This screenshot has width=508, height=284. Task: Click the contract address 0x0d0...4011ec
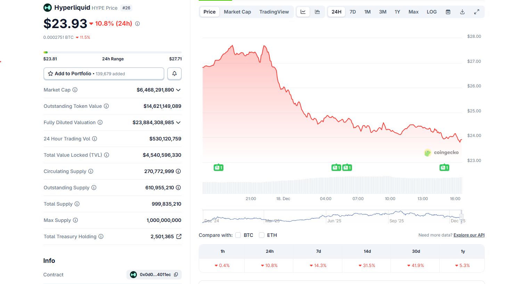(155, 275)
